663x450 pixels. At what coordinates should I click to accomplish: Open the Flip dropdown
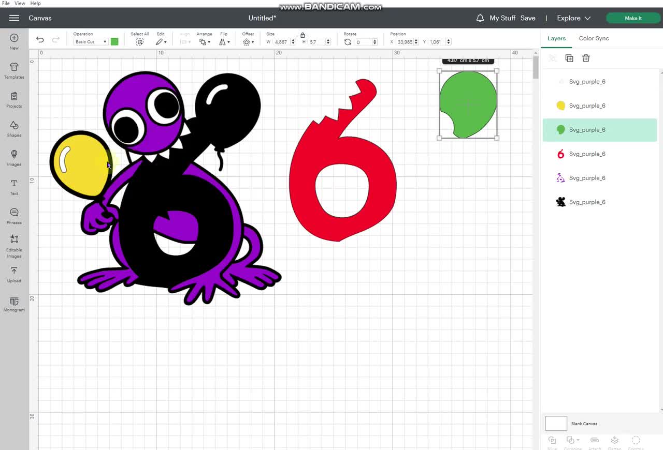tap(224, 42)
